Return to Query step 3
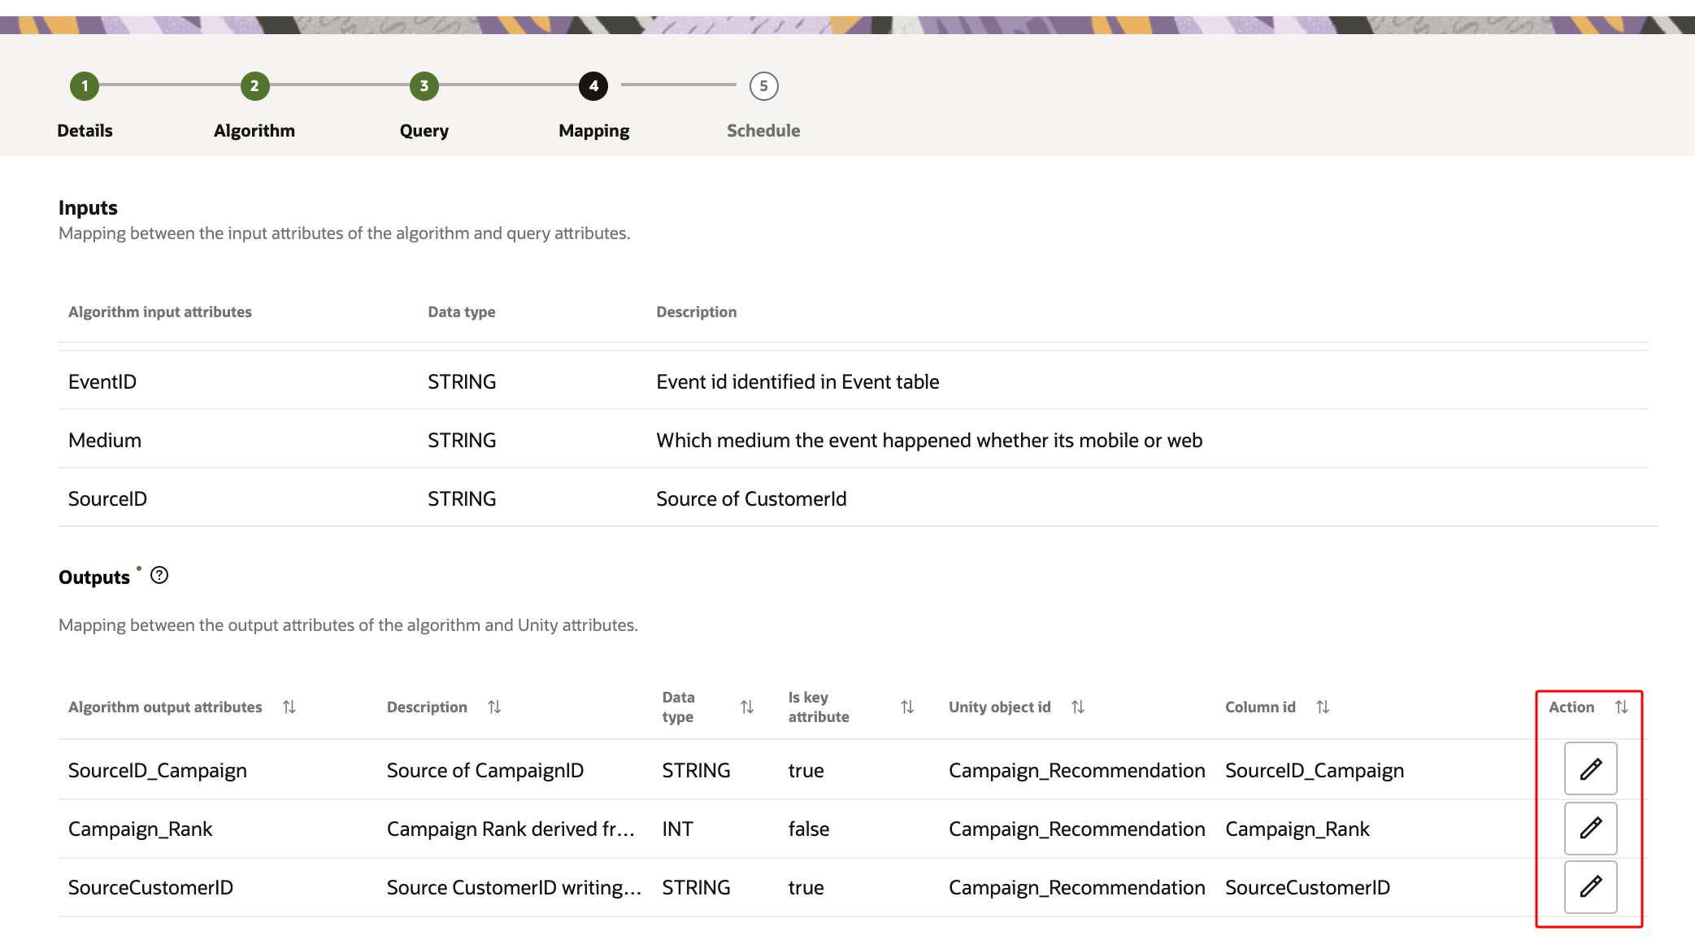The image size is (1695, 940). 424,86
